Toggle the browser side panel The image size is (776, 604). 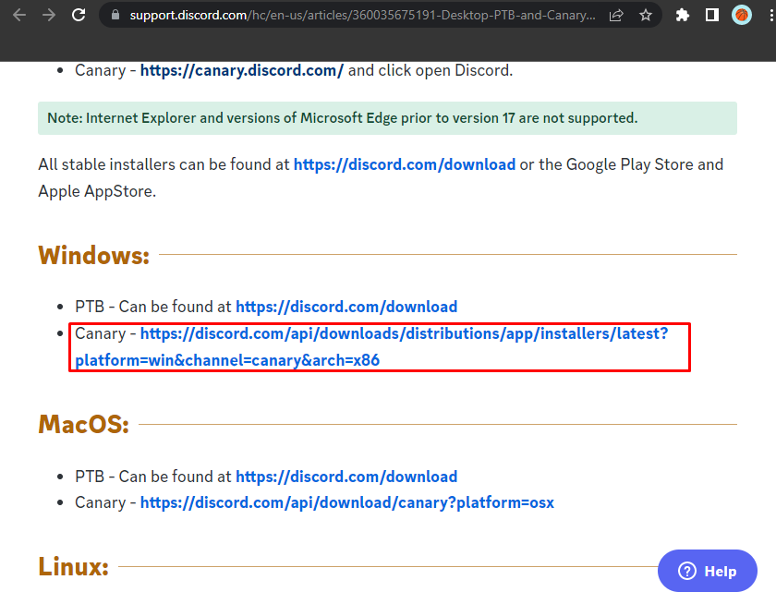point(711,16)
